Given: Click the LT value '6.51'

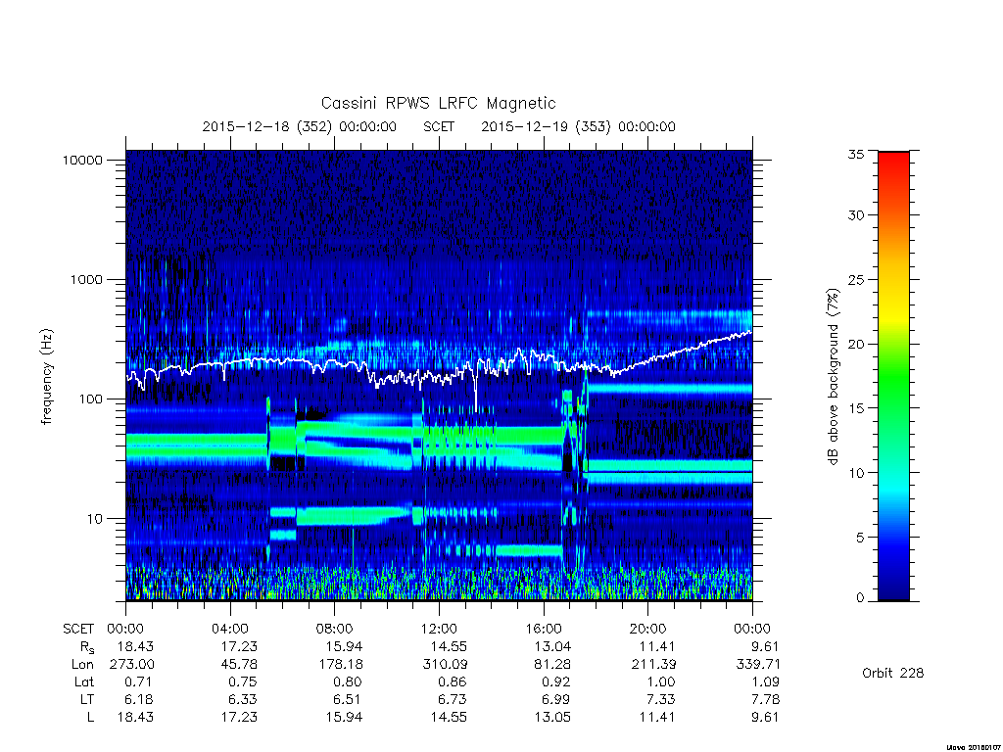Looking at the screenshot, I should click(348, 699).
